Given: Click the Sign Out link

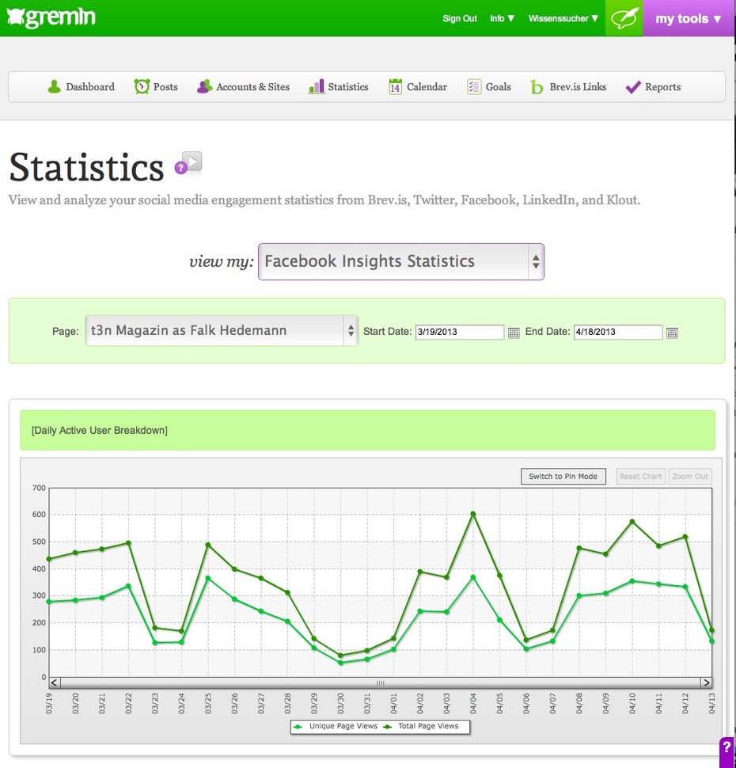Looking at the screenshot, I should click(459, 18).
